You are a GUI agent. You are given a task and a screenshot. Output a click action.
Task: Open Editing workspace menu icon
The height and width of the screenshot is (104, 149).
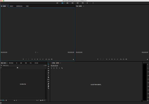[x=65, y=3]
